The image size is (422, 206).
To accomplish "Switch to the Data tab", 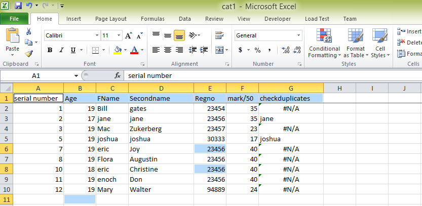I will click(x=185, y=19).
